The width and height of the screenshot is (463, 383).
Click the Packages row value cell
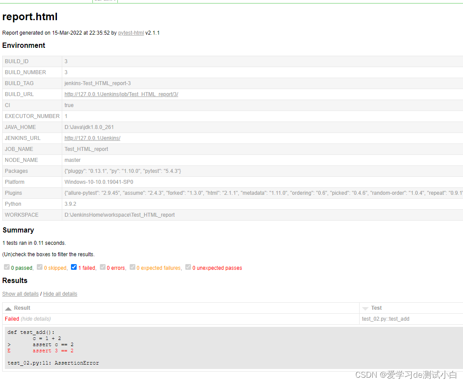coord(123,171)
